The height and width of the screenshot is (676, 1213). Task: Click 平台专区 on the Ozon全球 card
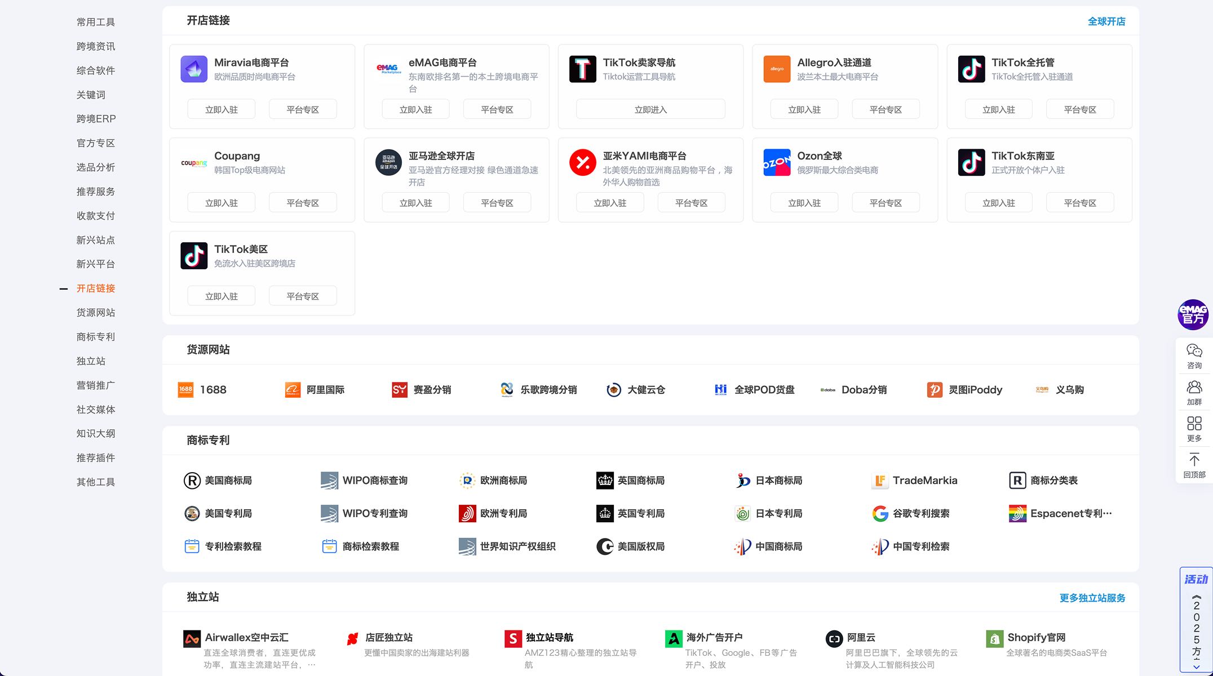coord(886,203)
